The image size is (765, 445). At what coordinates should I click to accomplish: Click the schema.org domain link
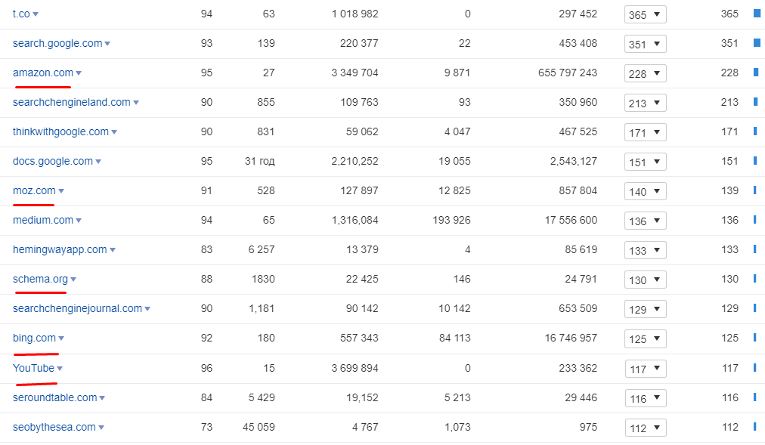(x=40, y=279)
